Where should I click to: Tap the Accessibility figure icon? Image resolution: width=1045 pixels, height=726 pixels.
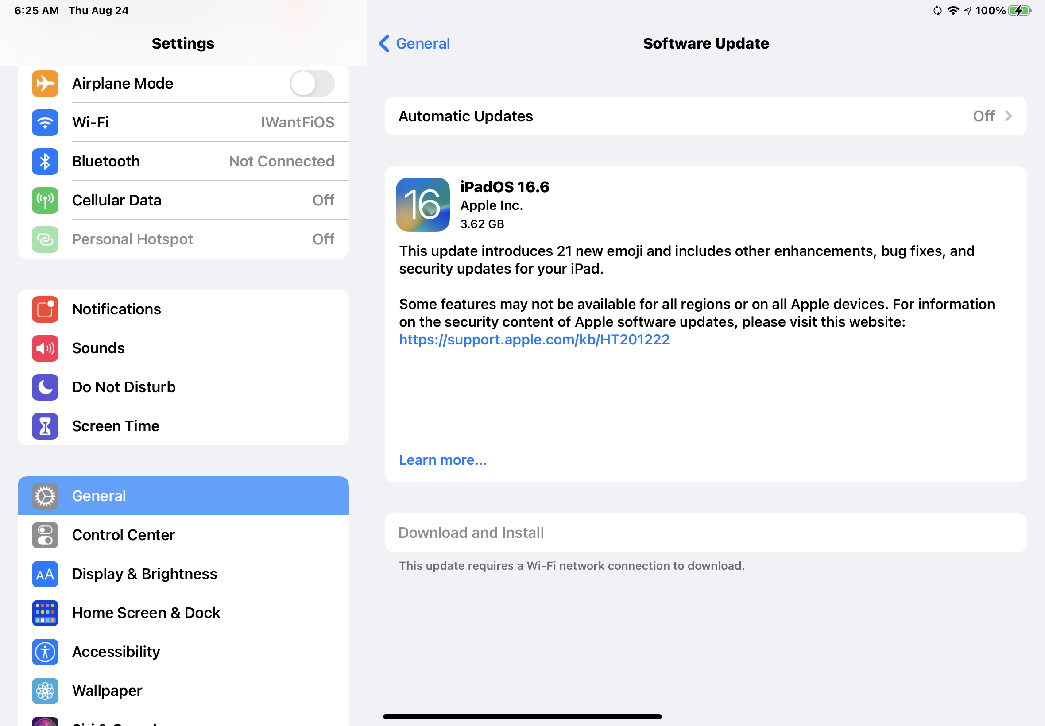pyautogui.click(x=45, y=652)
